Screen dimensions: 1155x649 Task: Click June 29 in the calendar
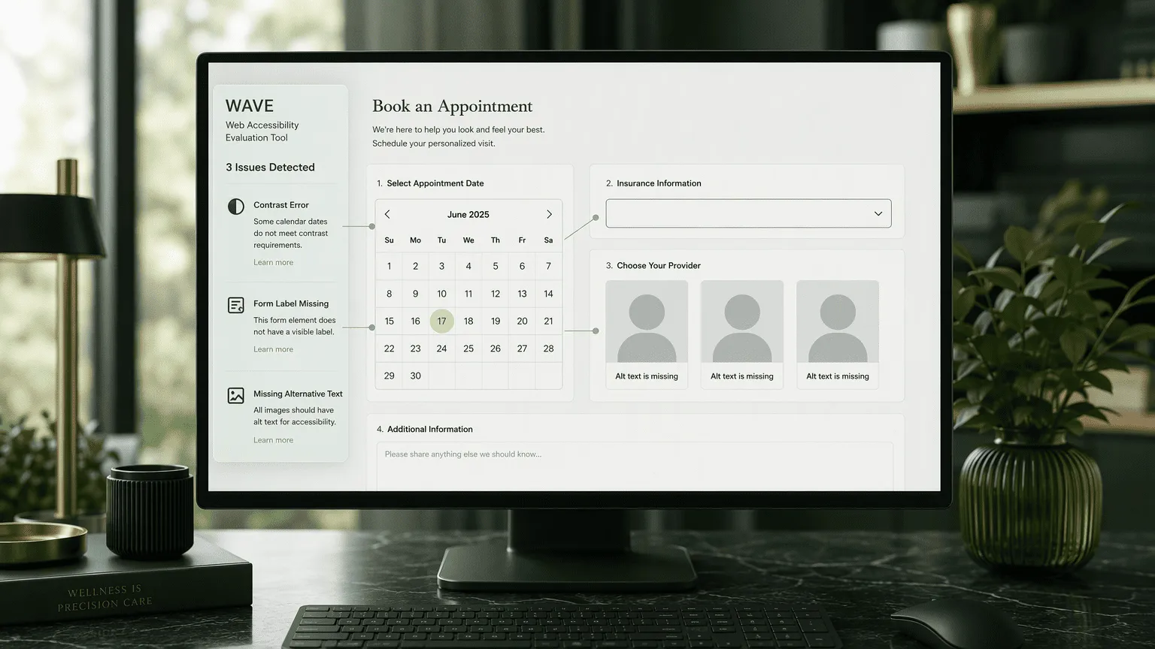[389, 376]
